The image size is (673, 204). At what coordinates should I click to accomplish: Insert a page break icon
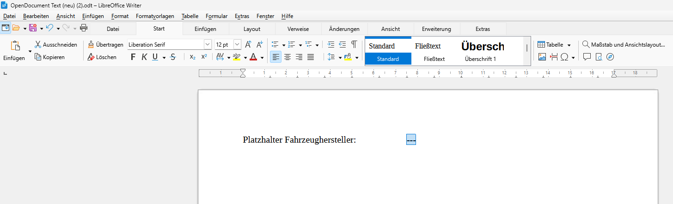554,57
